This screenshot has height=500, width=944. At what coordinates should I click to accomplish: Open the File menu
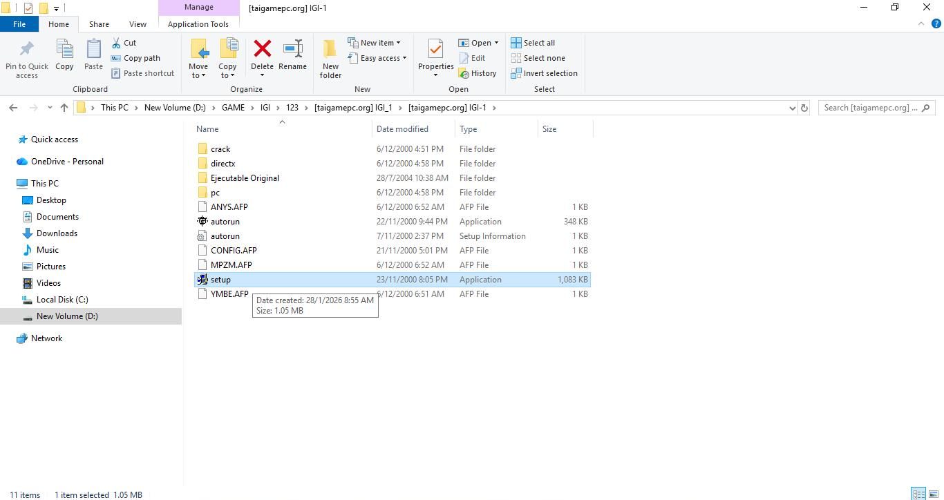pos(19,24)
